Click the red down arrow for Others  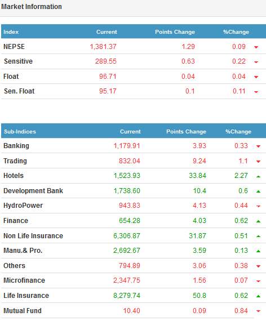258,266
